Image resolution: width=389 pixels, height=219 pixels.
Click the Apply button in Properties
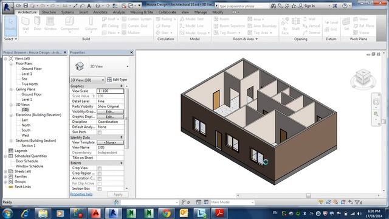(x=118, y=195)
